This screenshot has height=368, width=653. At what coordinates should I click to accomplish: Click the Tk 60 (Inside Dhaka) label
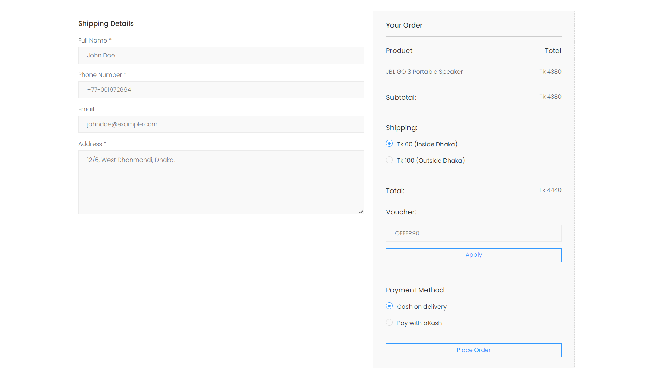click(x=427, y=144)
